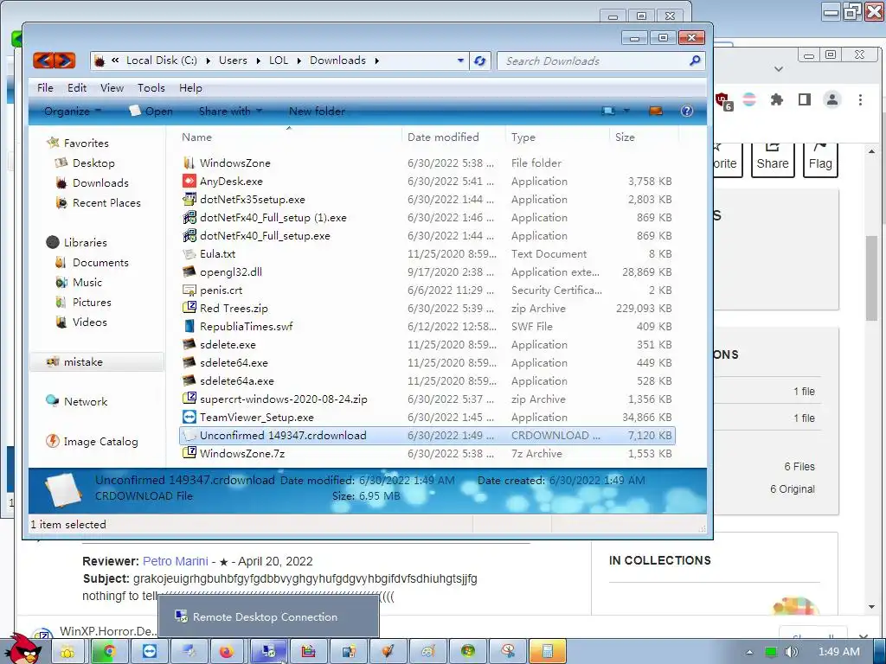The height and width of the screenshot is (664, 886).
Task: Open the File menu
Action: pyautogui.click(x=45, y=88)
